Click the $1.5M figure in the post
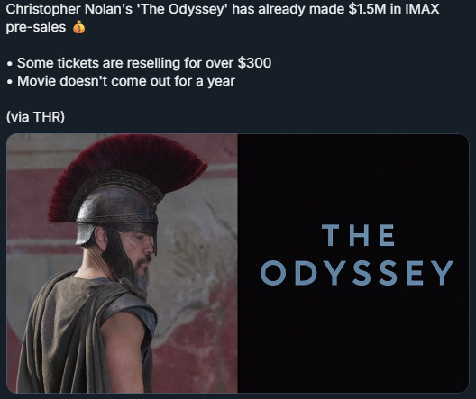This screenshot has width=476, height=399. point(367,9)
